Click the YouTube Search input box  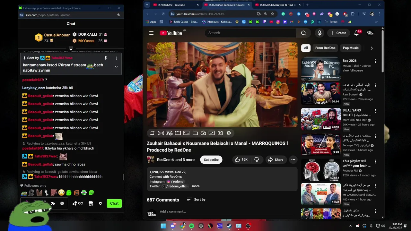250,33
